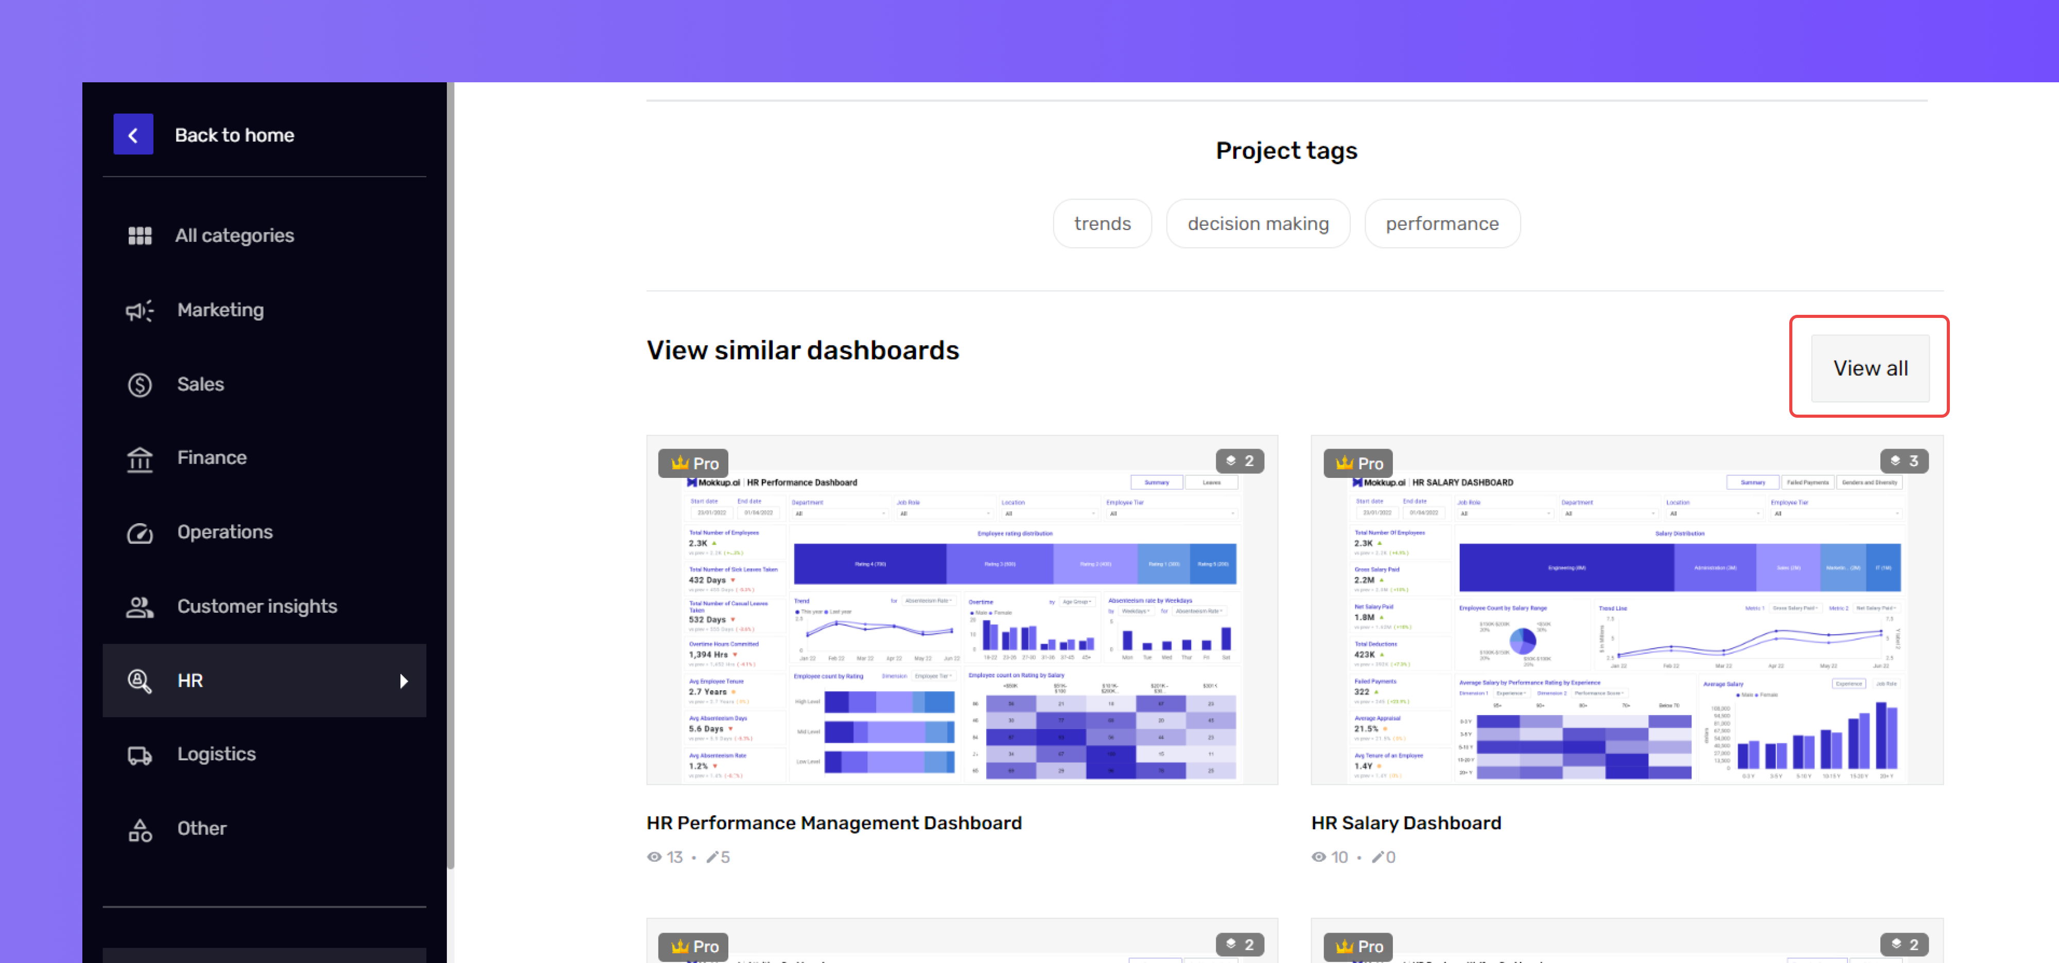Open the Customer insights menu item
This screenshot has width=2059, height=963.
click(265, 607)
